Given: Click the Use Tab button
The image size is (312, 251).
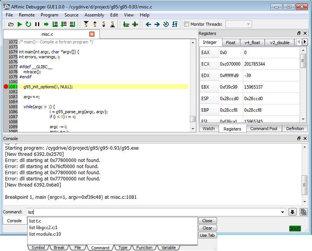Looking at the screenshot, I should point(207,235).
